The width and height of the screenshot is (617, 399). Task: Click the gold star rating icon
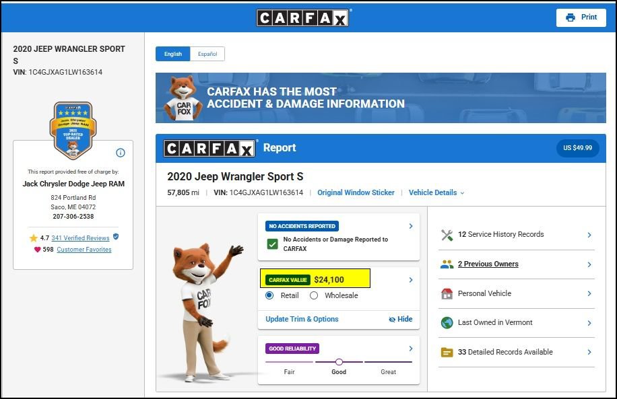(x=34, y=238)
